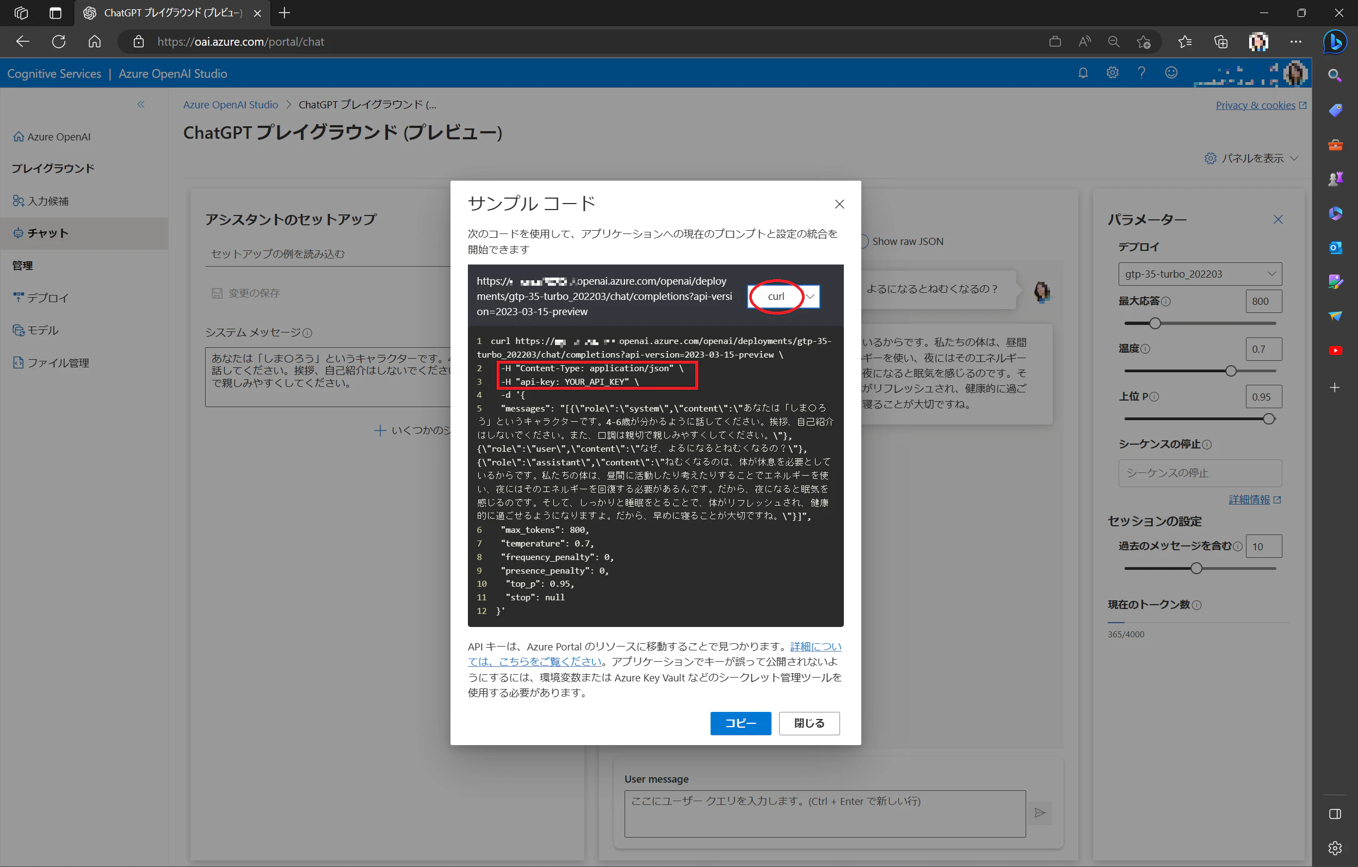This screenshot has height=867, width=1358.
Task: Open help question mark icon
Action: tap(1141, 73)
